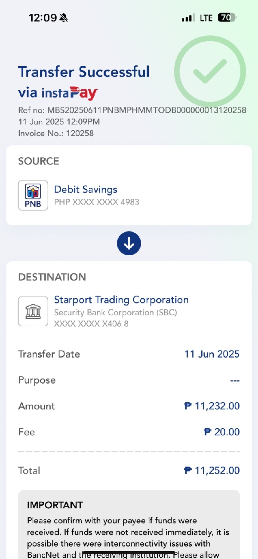This screenshot has height=559, width=258.
Task: Tap the Total value ₱ 11,252.00
Action: click(212, 470)
